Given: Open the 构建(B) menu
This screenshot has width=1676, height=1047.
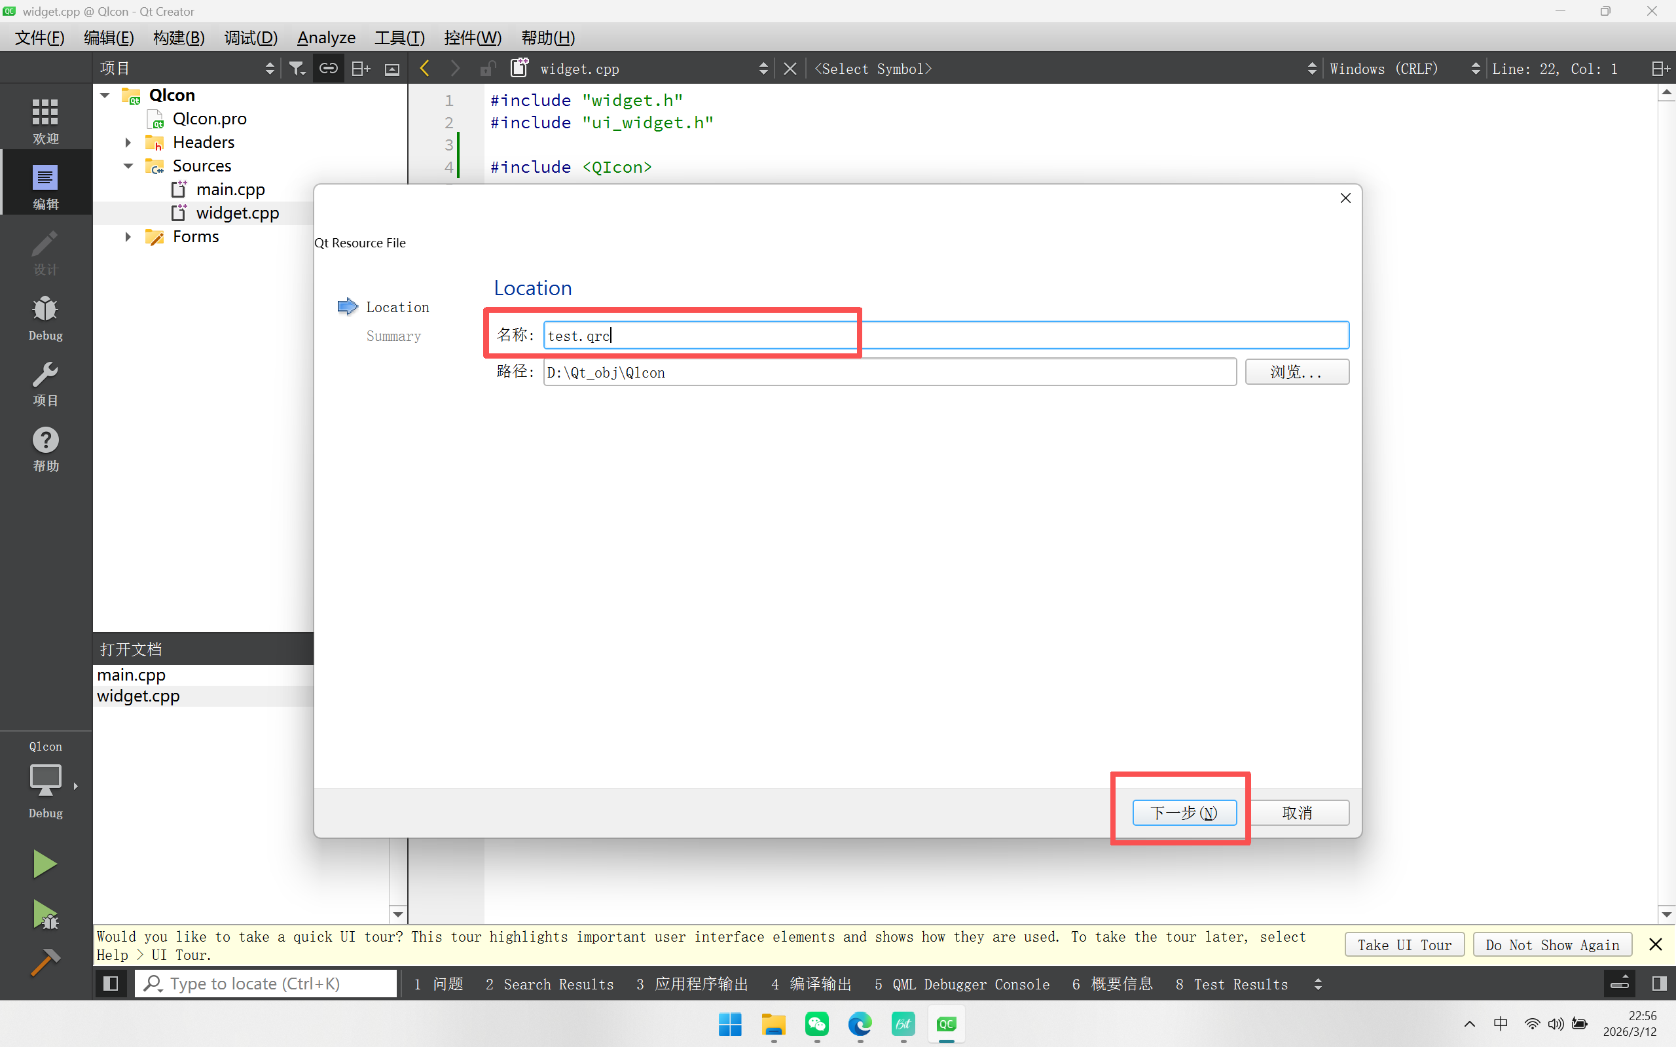Looking at the screenshot, I should pyautogui.click(x=179, y=37).
